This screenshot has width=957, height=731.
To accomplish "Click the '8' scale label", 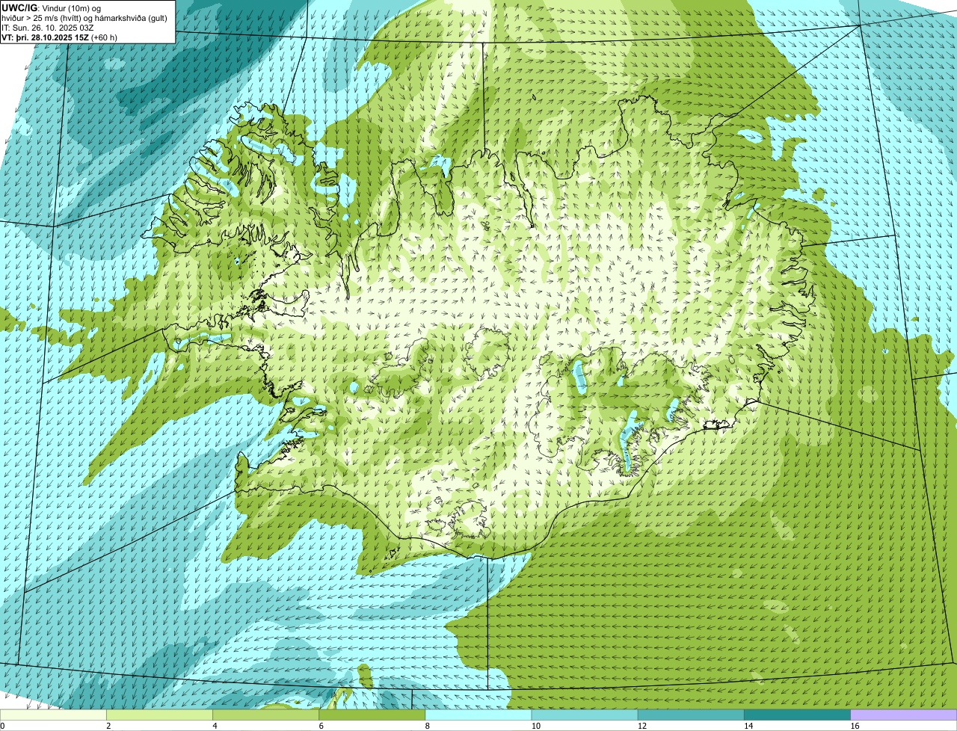I will tap(428, 726).
